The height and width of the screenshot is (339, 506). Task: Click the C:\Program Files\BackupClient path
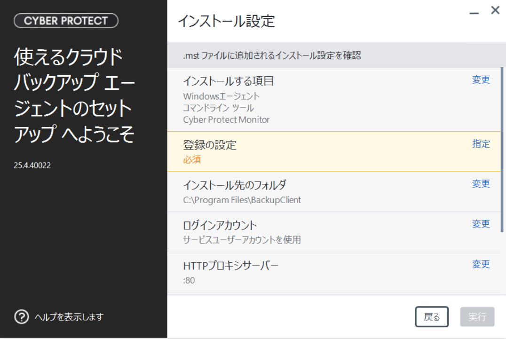[242, 200]
